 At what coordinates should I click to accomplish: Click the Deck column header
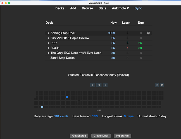(49, 23)
